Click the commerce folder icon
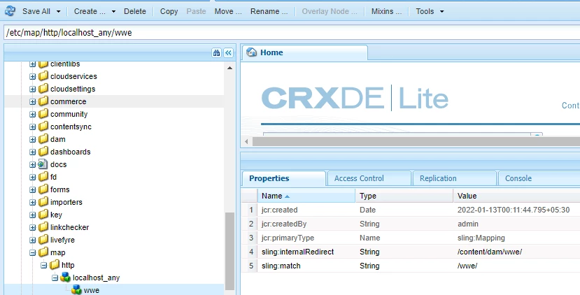This screenshot has width=580, height=295. [43, 101]
